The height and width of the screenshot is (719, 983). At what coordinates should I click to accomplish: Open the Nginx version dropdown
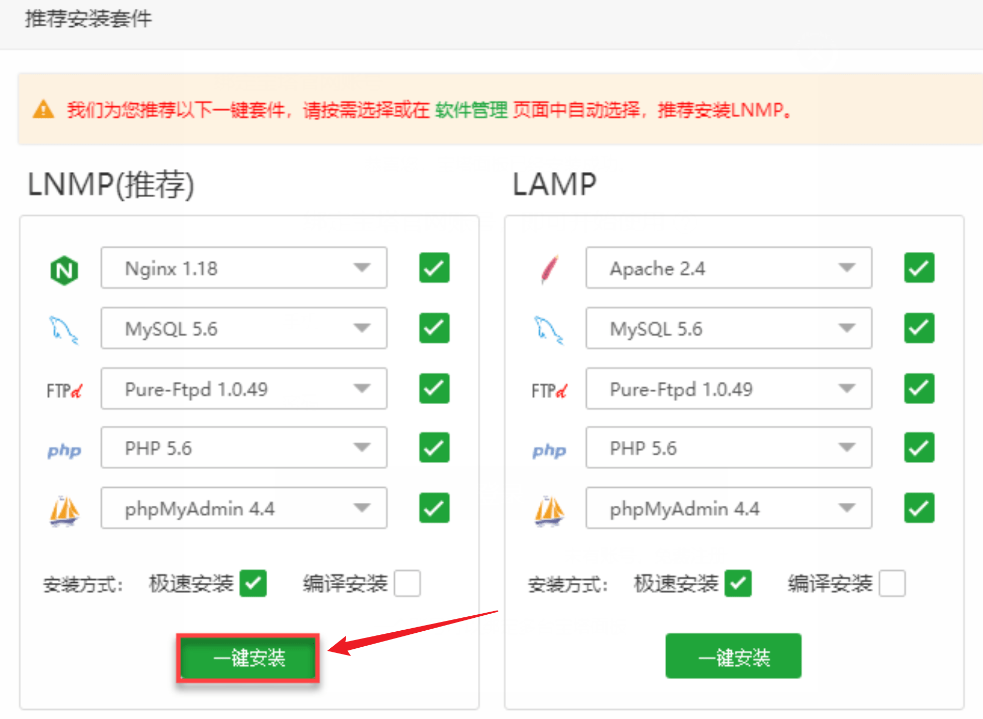(x=362, y=268)
